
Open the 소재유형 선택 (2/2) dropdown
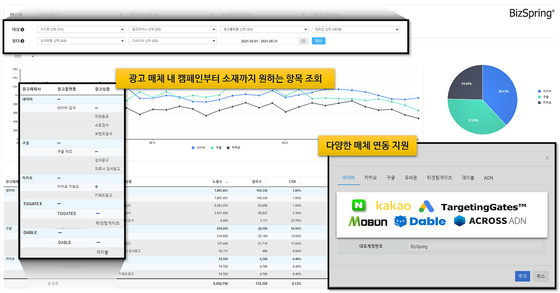81,41
